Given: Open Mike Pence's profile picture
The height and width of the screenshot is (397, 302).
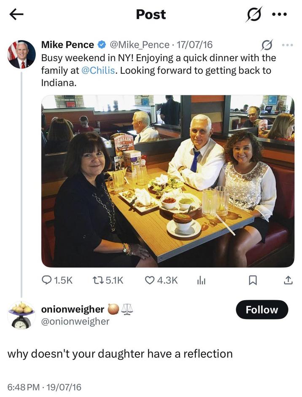Looking at the screenshot, I should [20, 55].
